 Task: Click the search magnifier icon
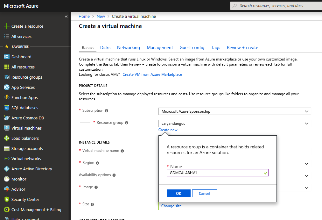(x=234, y=5)
